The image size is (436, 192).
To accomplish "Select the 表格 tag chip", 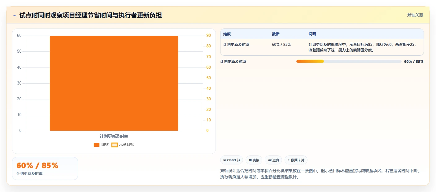I will tap(254, 160).
